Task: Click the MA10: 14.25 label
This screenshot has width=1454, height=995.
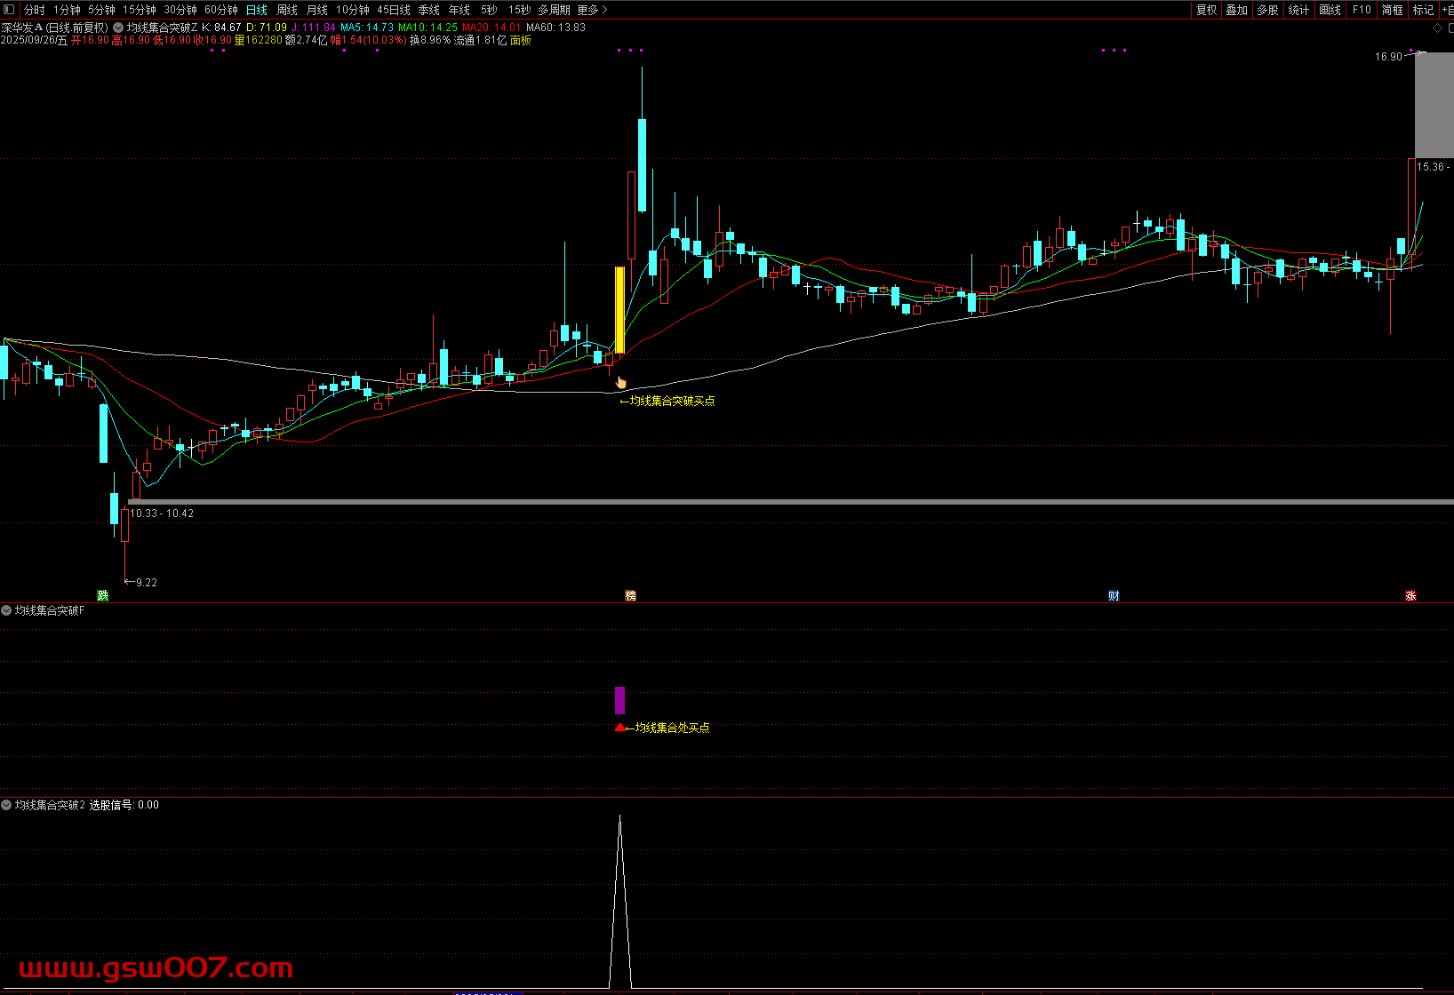Action: point(427,28)
